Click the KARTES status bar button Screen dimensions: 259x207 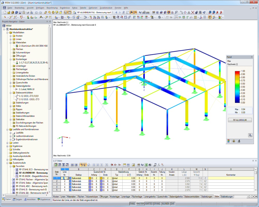point(149,204)
